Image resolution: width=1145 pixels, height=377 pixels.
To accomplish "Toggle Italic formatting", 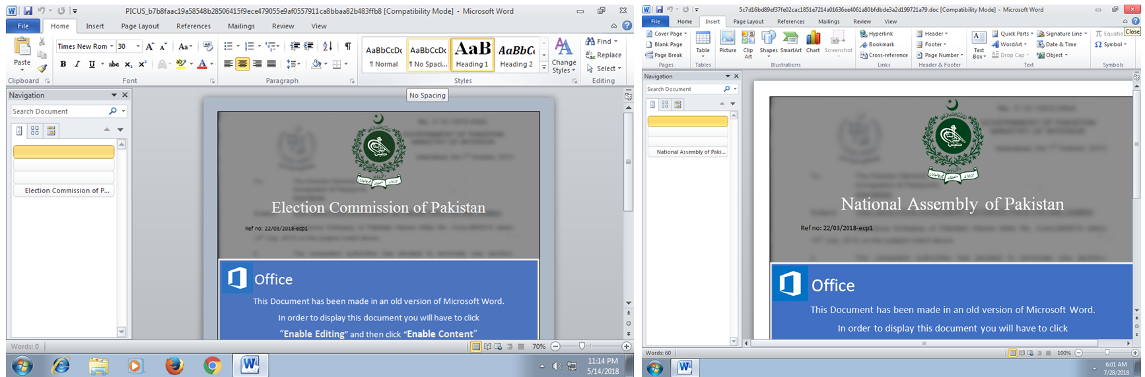I will tap(77, 64).
